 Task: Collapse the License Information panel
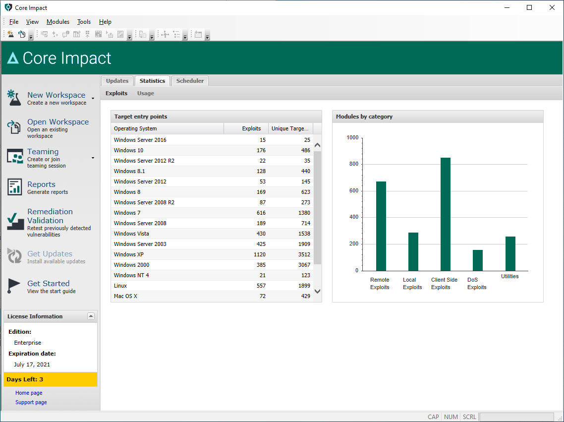91,316
